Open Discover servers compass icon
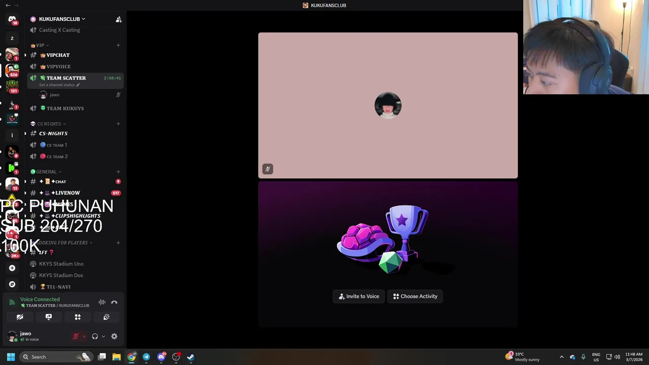 point(12,284)
